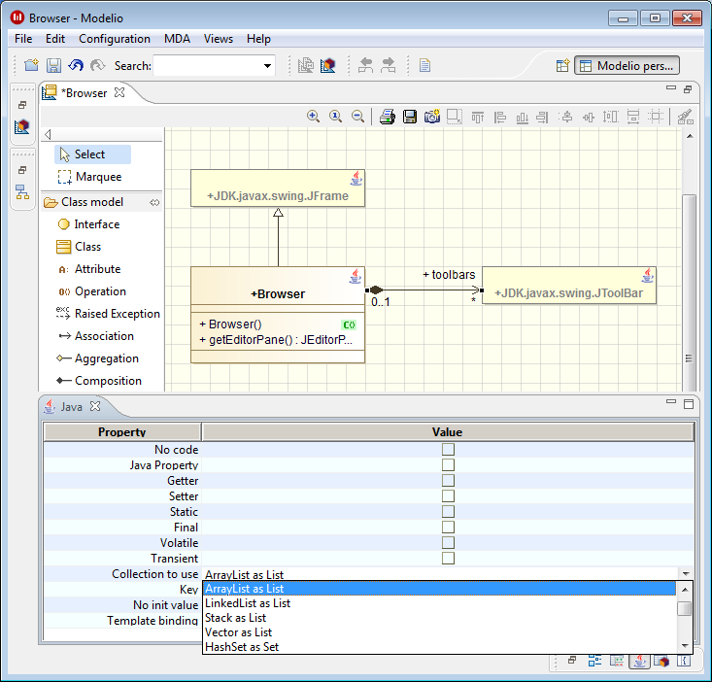Maximize the Java properties view
Viewport: 712px width, 682px height.
tap(689, 403)
